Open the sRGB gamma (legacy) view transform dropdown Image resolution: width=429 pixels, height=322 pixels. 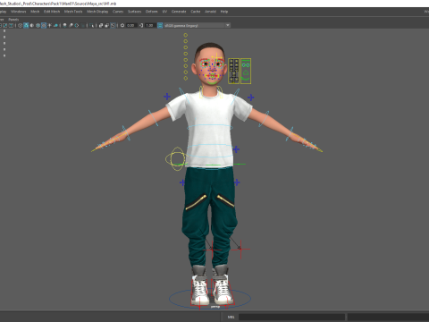coord(197,25)
